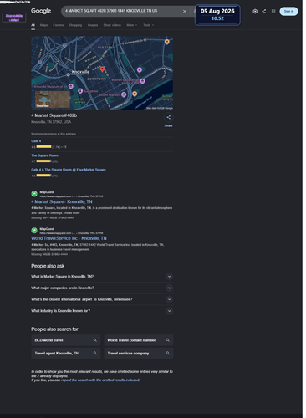This screenshot has width=306, height=418.
Task: Expand the closest international airport question
Action: (102, 299)
